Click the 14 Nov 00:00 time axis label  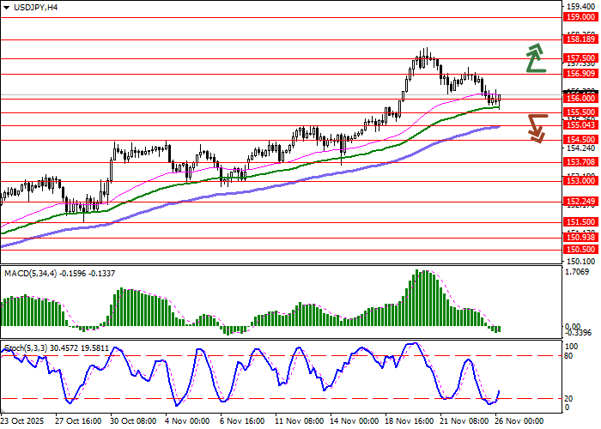(x=355, y=421)
